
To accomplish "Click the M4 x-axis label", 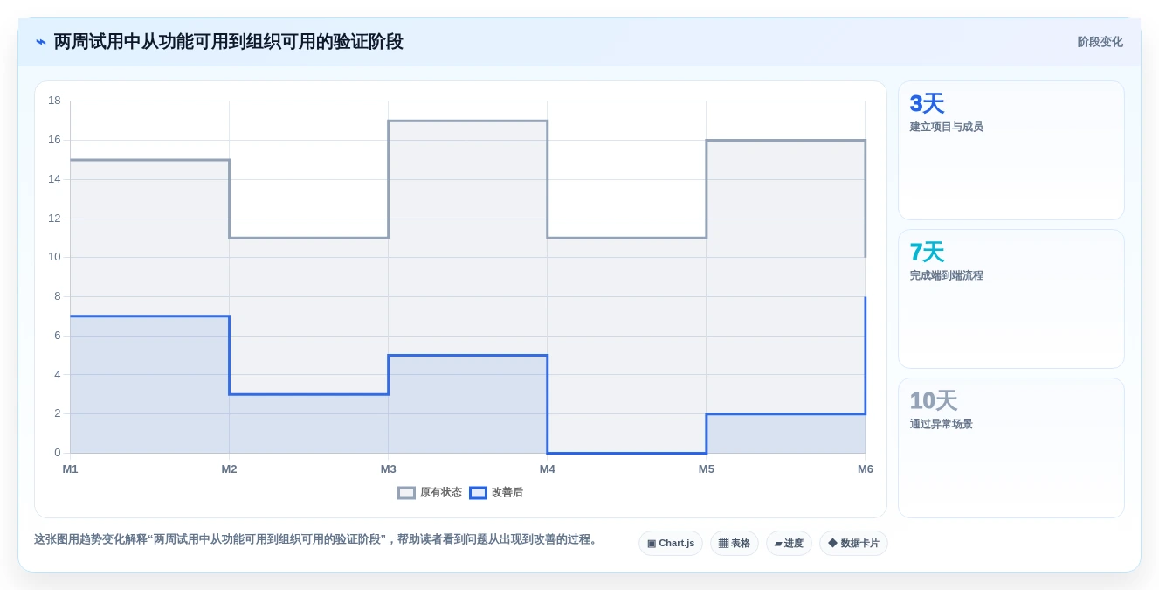I will coord(548,469).
